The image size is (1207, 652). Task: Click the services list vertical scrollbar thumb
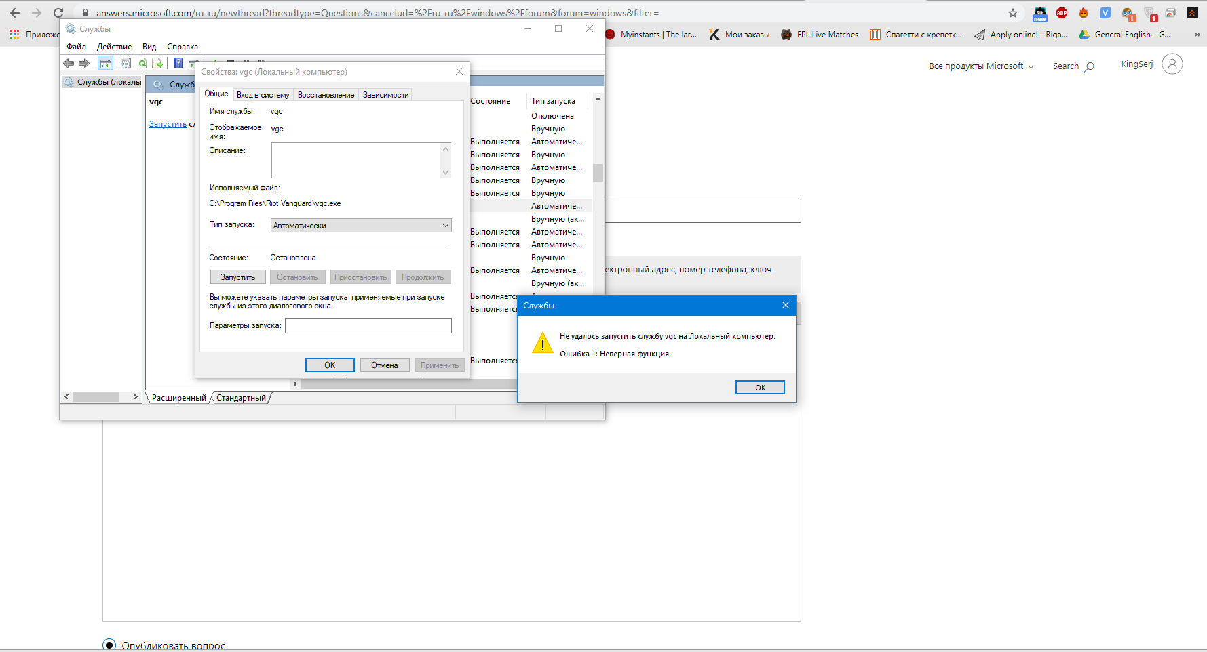click(598, 173)
